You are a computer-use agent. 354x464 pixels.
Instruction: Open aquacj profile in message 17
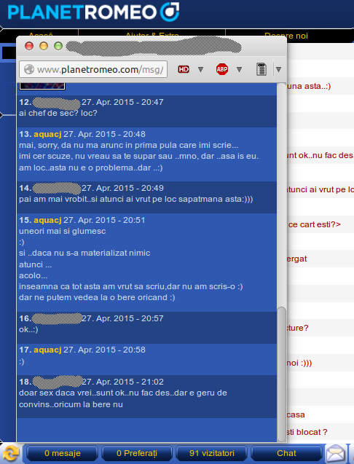47,350
